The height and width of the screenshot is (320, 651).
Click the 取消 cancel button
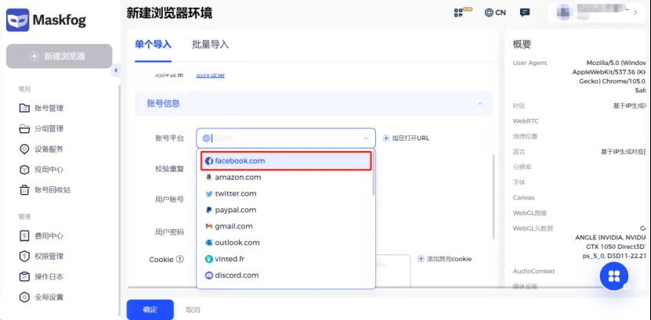pyautogui.click(x=193, y=310)
